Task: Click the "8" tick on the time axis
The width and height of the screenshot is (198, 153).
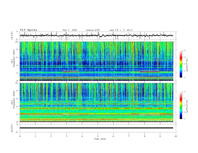Action: [x=144, y=136]
